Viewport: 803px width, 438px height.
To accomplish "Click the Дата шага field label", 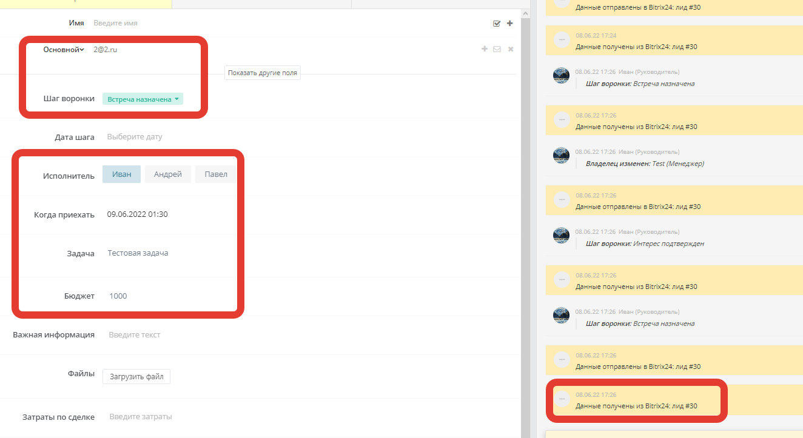I will [x=75, y=137].
